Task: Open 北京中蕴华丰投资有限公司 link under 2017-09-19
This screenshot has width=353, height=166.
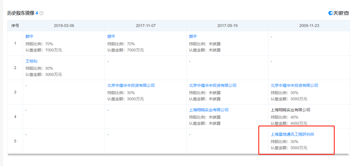Action: tap(213, 85)
